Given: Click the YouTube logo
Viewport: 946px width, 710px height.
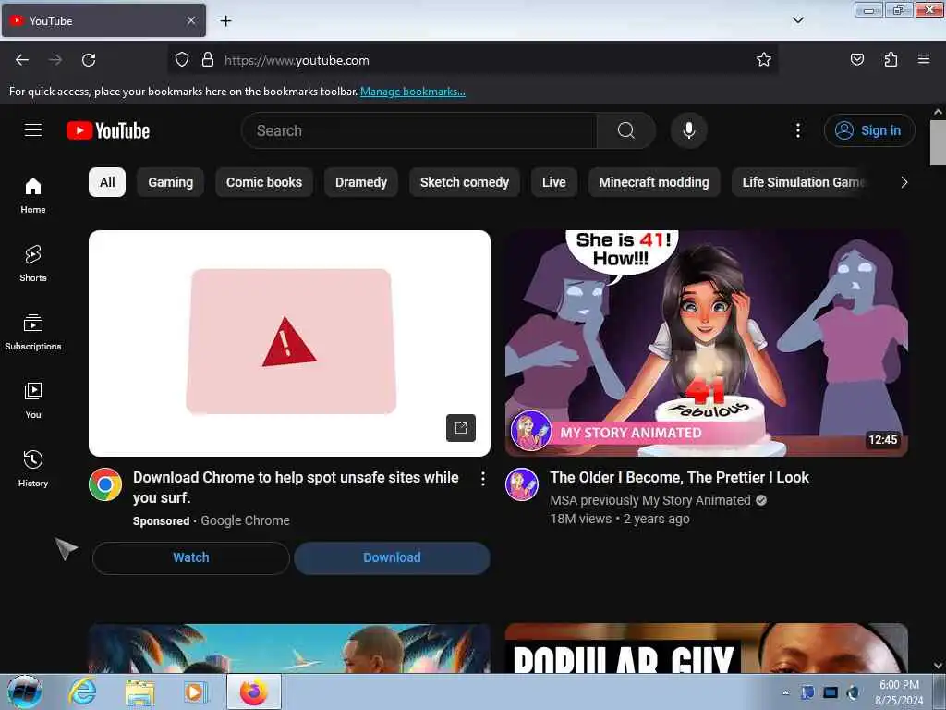Looking at the screenshot, I should point(108,130).
